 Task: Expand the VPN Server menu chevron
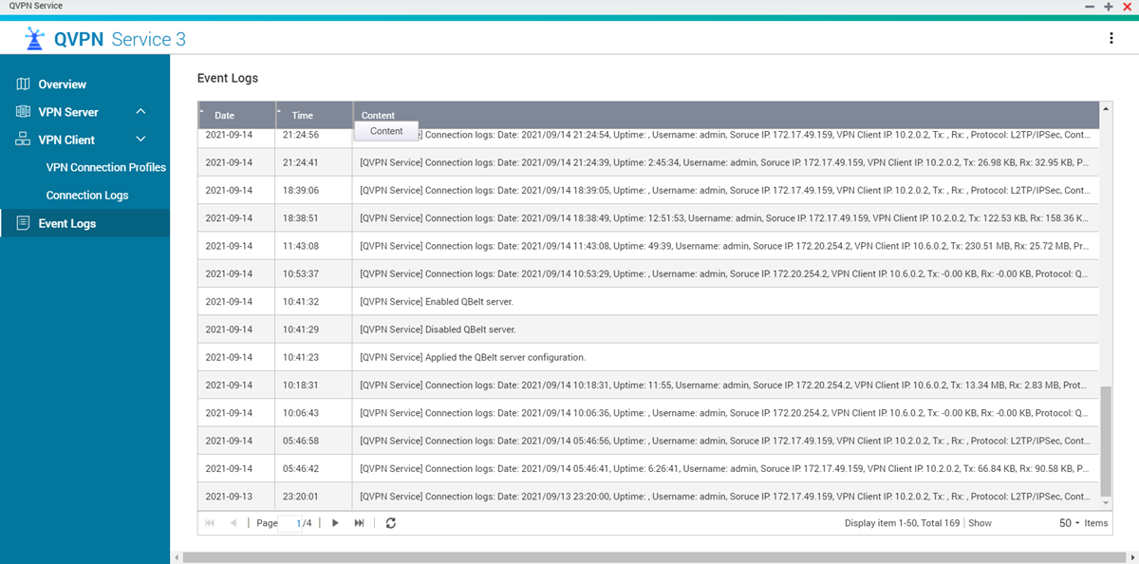coord(140,112)
